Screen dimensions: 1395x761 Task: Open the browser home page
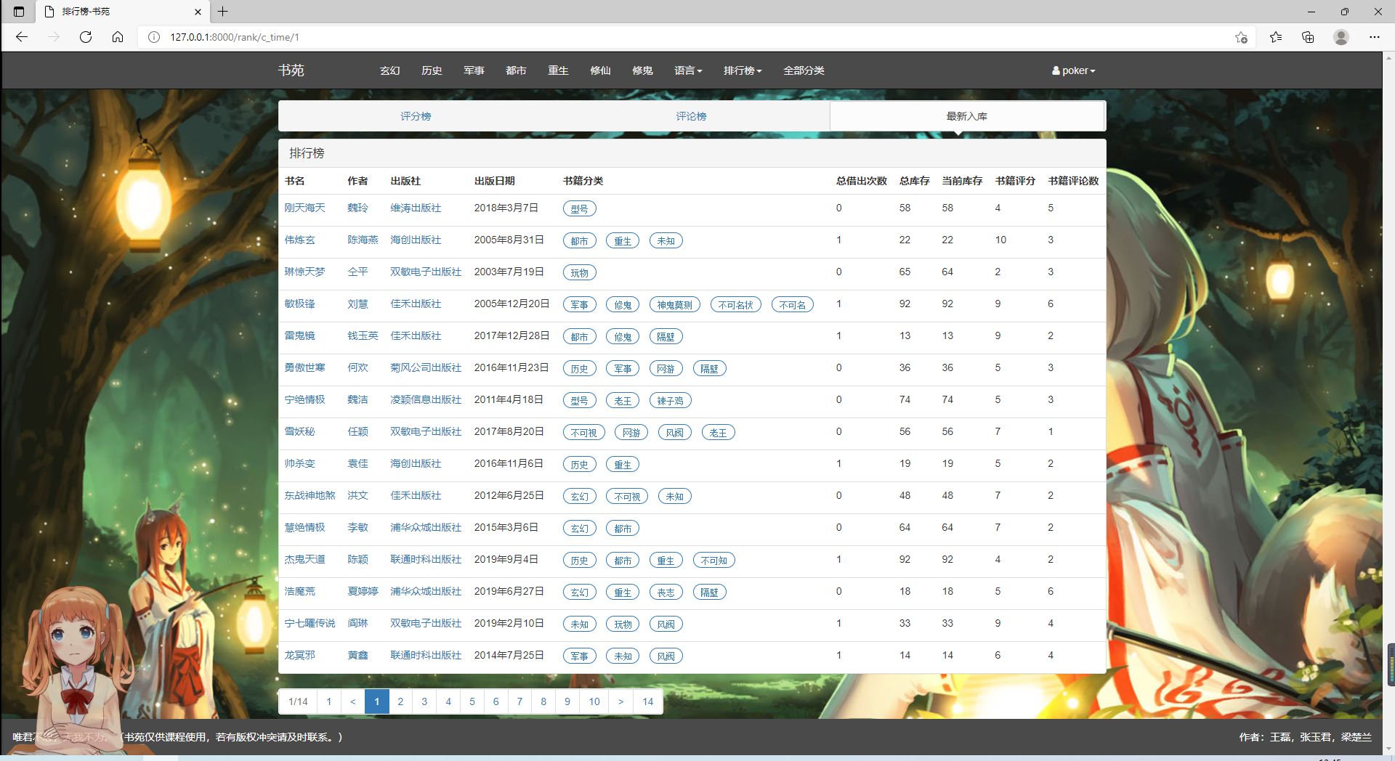point(118,37)
